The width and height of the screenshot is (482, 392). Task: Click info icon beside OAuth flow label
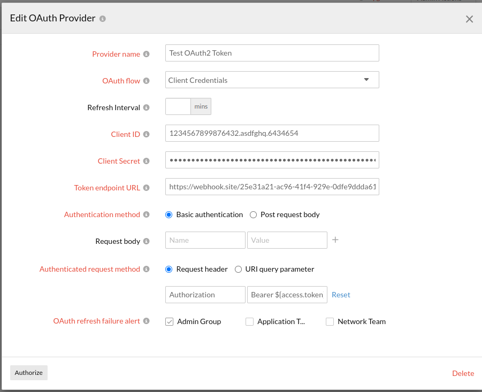click(x=147, y=81)
